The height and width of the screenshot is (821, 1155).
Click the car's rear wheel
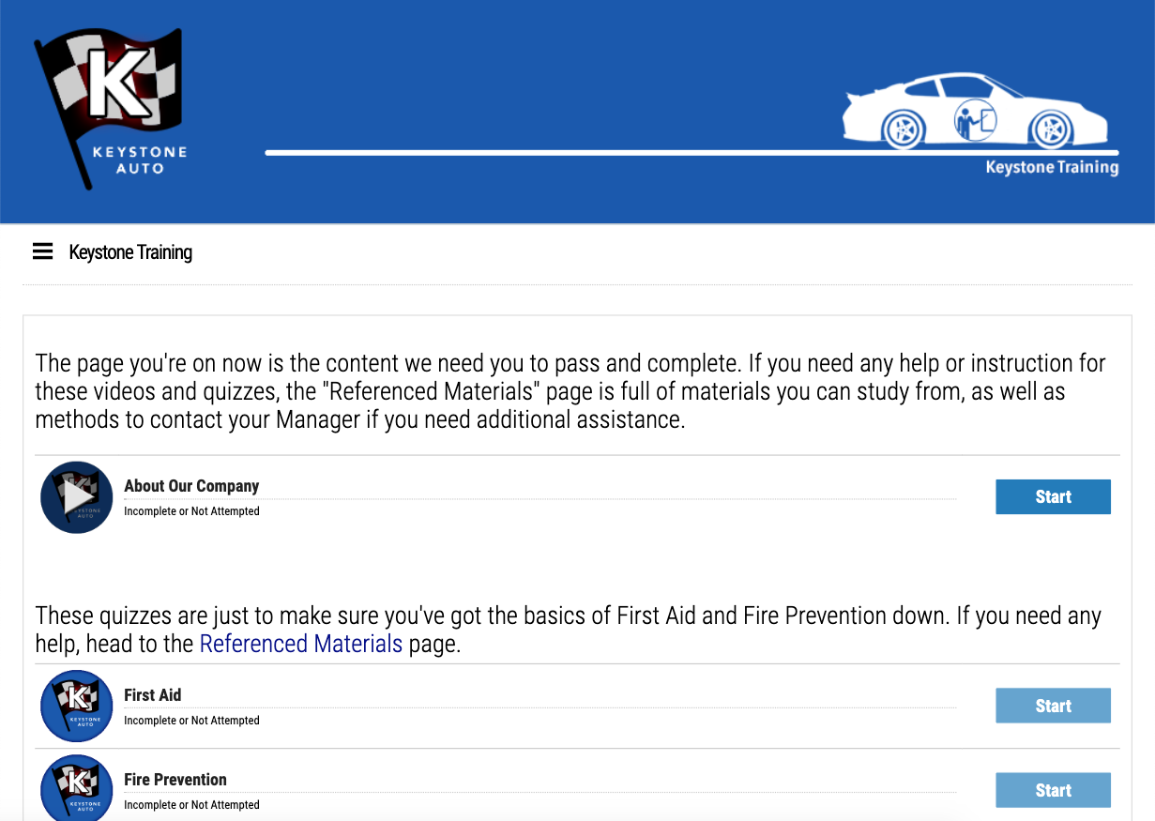tap(904, 129)
